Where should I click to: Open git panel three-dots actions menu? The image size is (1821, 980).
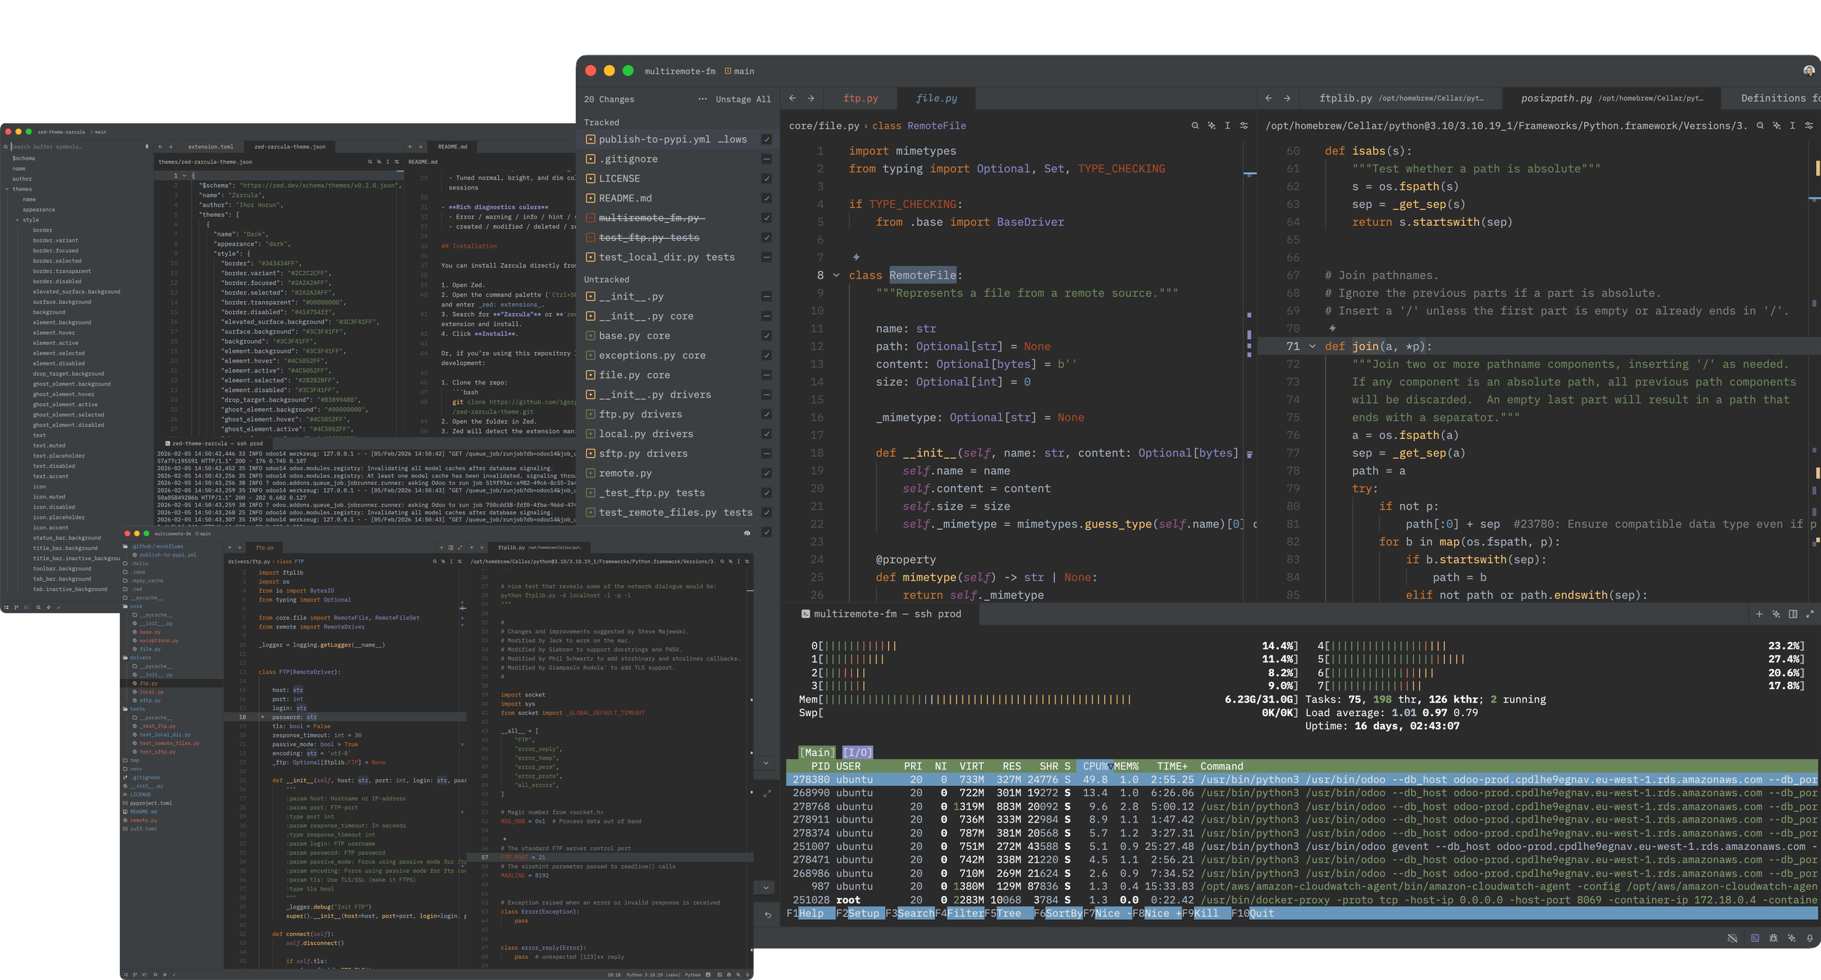702,99
